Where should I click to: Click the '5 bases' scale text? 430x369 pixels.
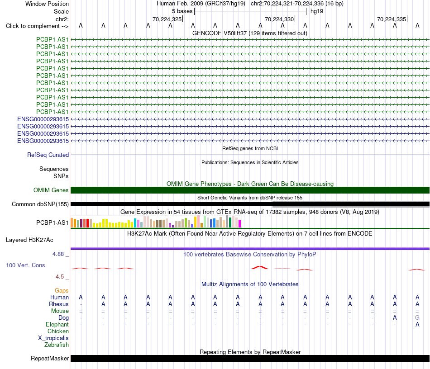click(182, 11)
